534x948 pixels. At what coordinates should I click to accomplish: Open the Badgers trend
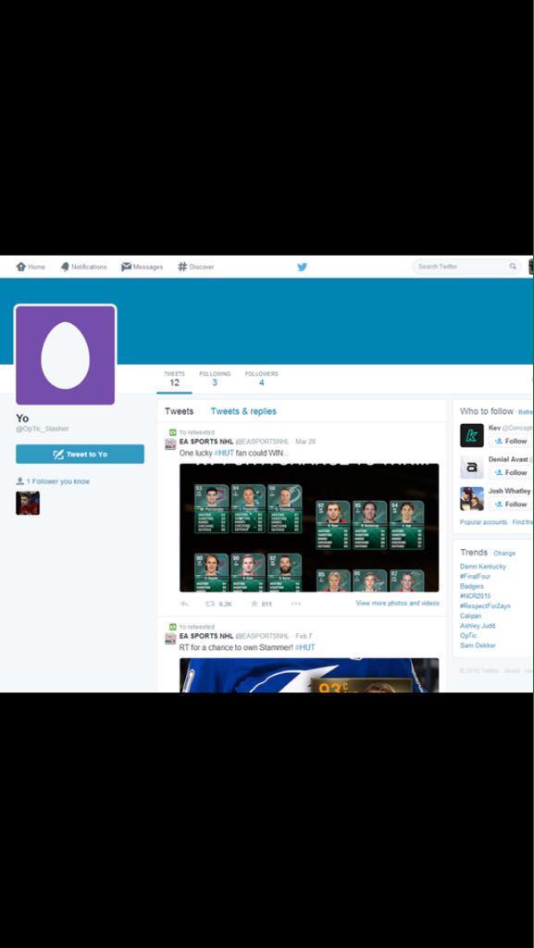click(x=472, y=586)
